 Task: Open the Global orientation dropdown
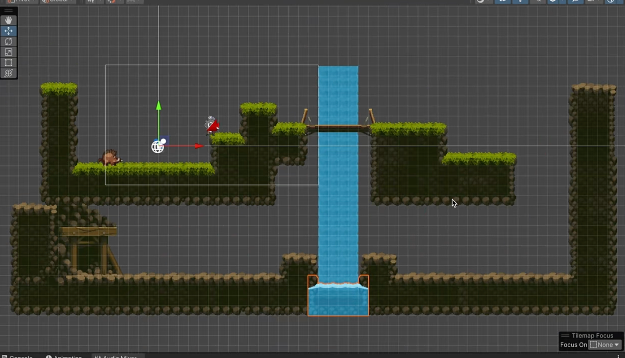[x=58, y=1]
